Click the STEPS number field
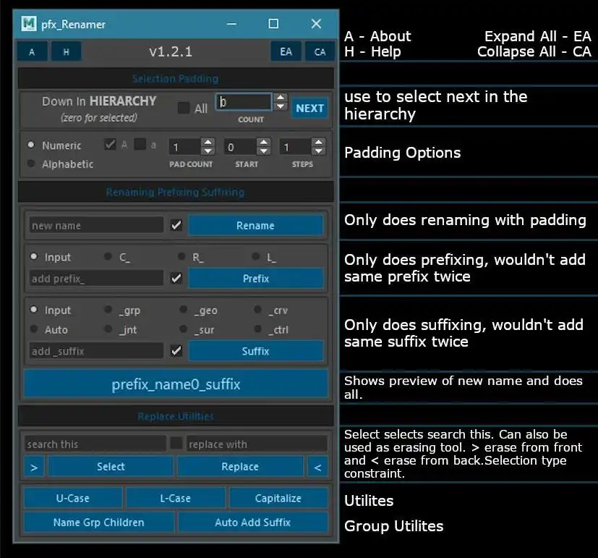The height and width of the screenshot is (558, 598). (296, 147)
